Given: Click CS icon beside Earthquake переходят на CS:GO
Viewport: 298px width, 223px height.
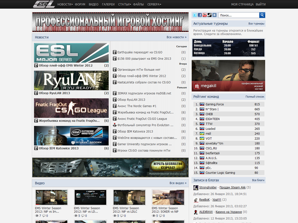Looking at the screenshot, I should [x=115, y=52].
